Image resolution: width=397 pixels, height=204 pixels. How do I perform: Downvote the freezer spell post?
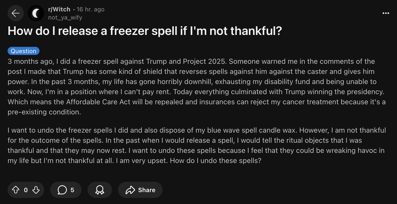click(36, 190)
